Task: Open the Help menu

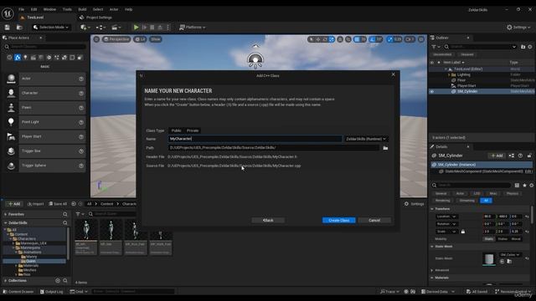Action: coord(128,9)
